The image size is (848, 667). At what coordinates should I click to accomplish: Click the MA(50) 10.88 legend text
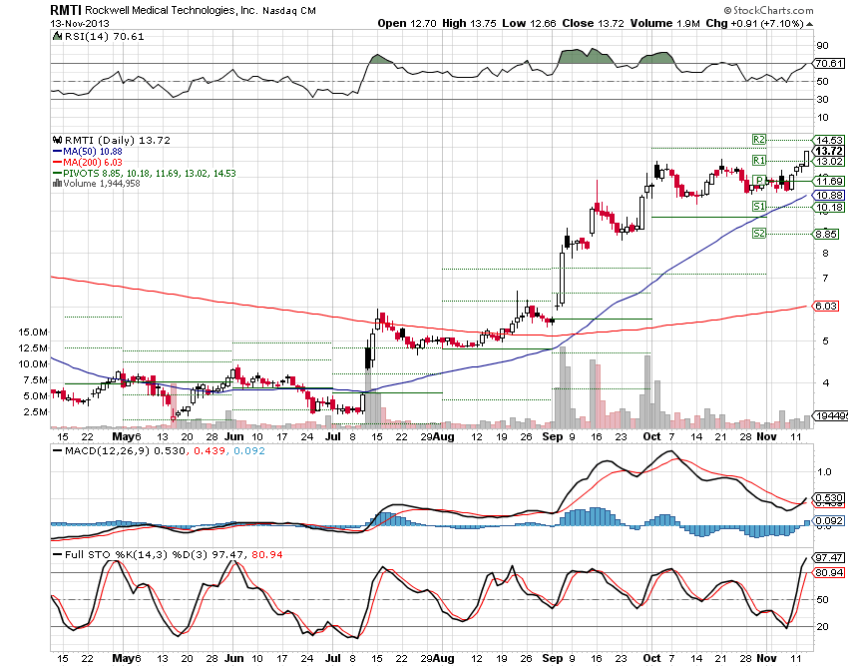pos(93,152)
